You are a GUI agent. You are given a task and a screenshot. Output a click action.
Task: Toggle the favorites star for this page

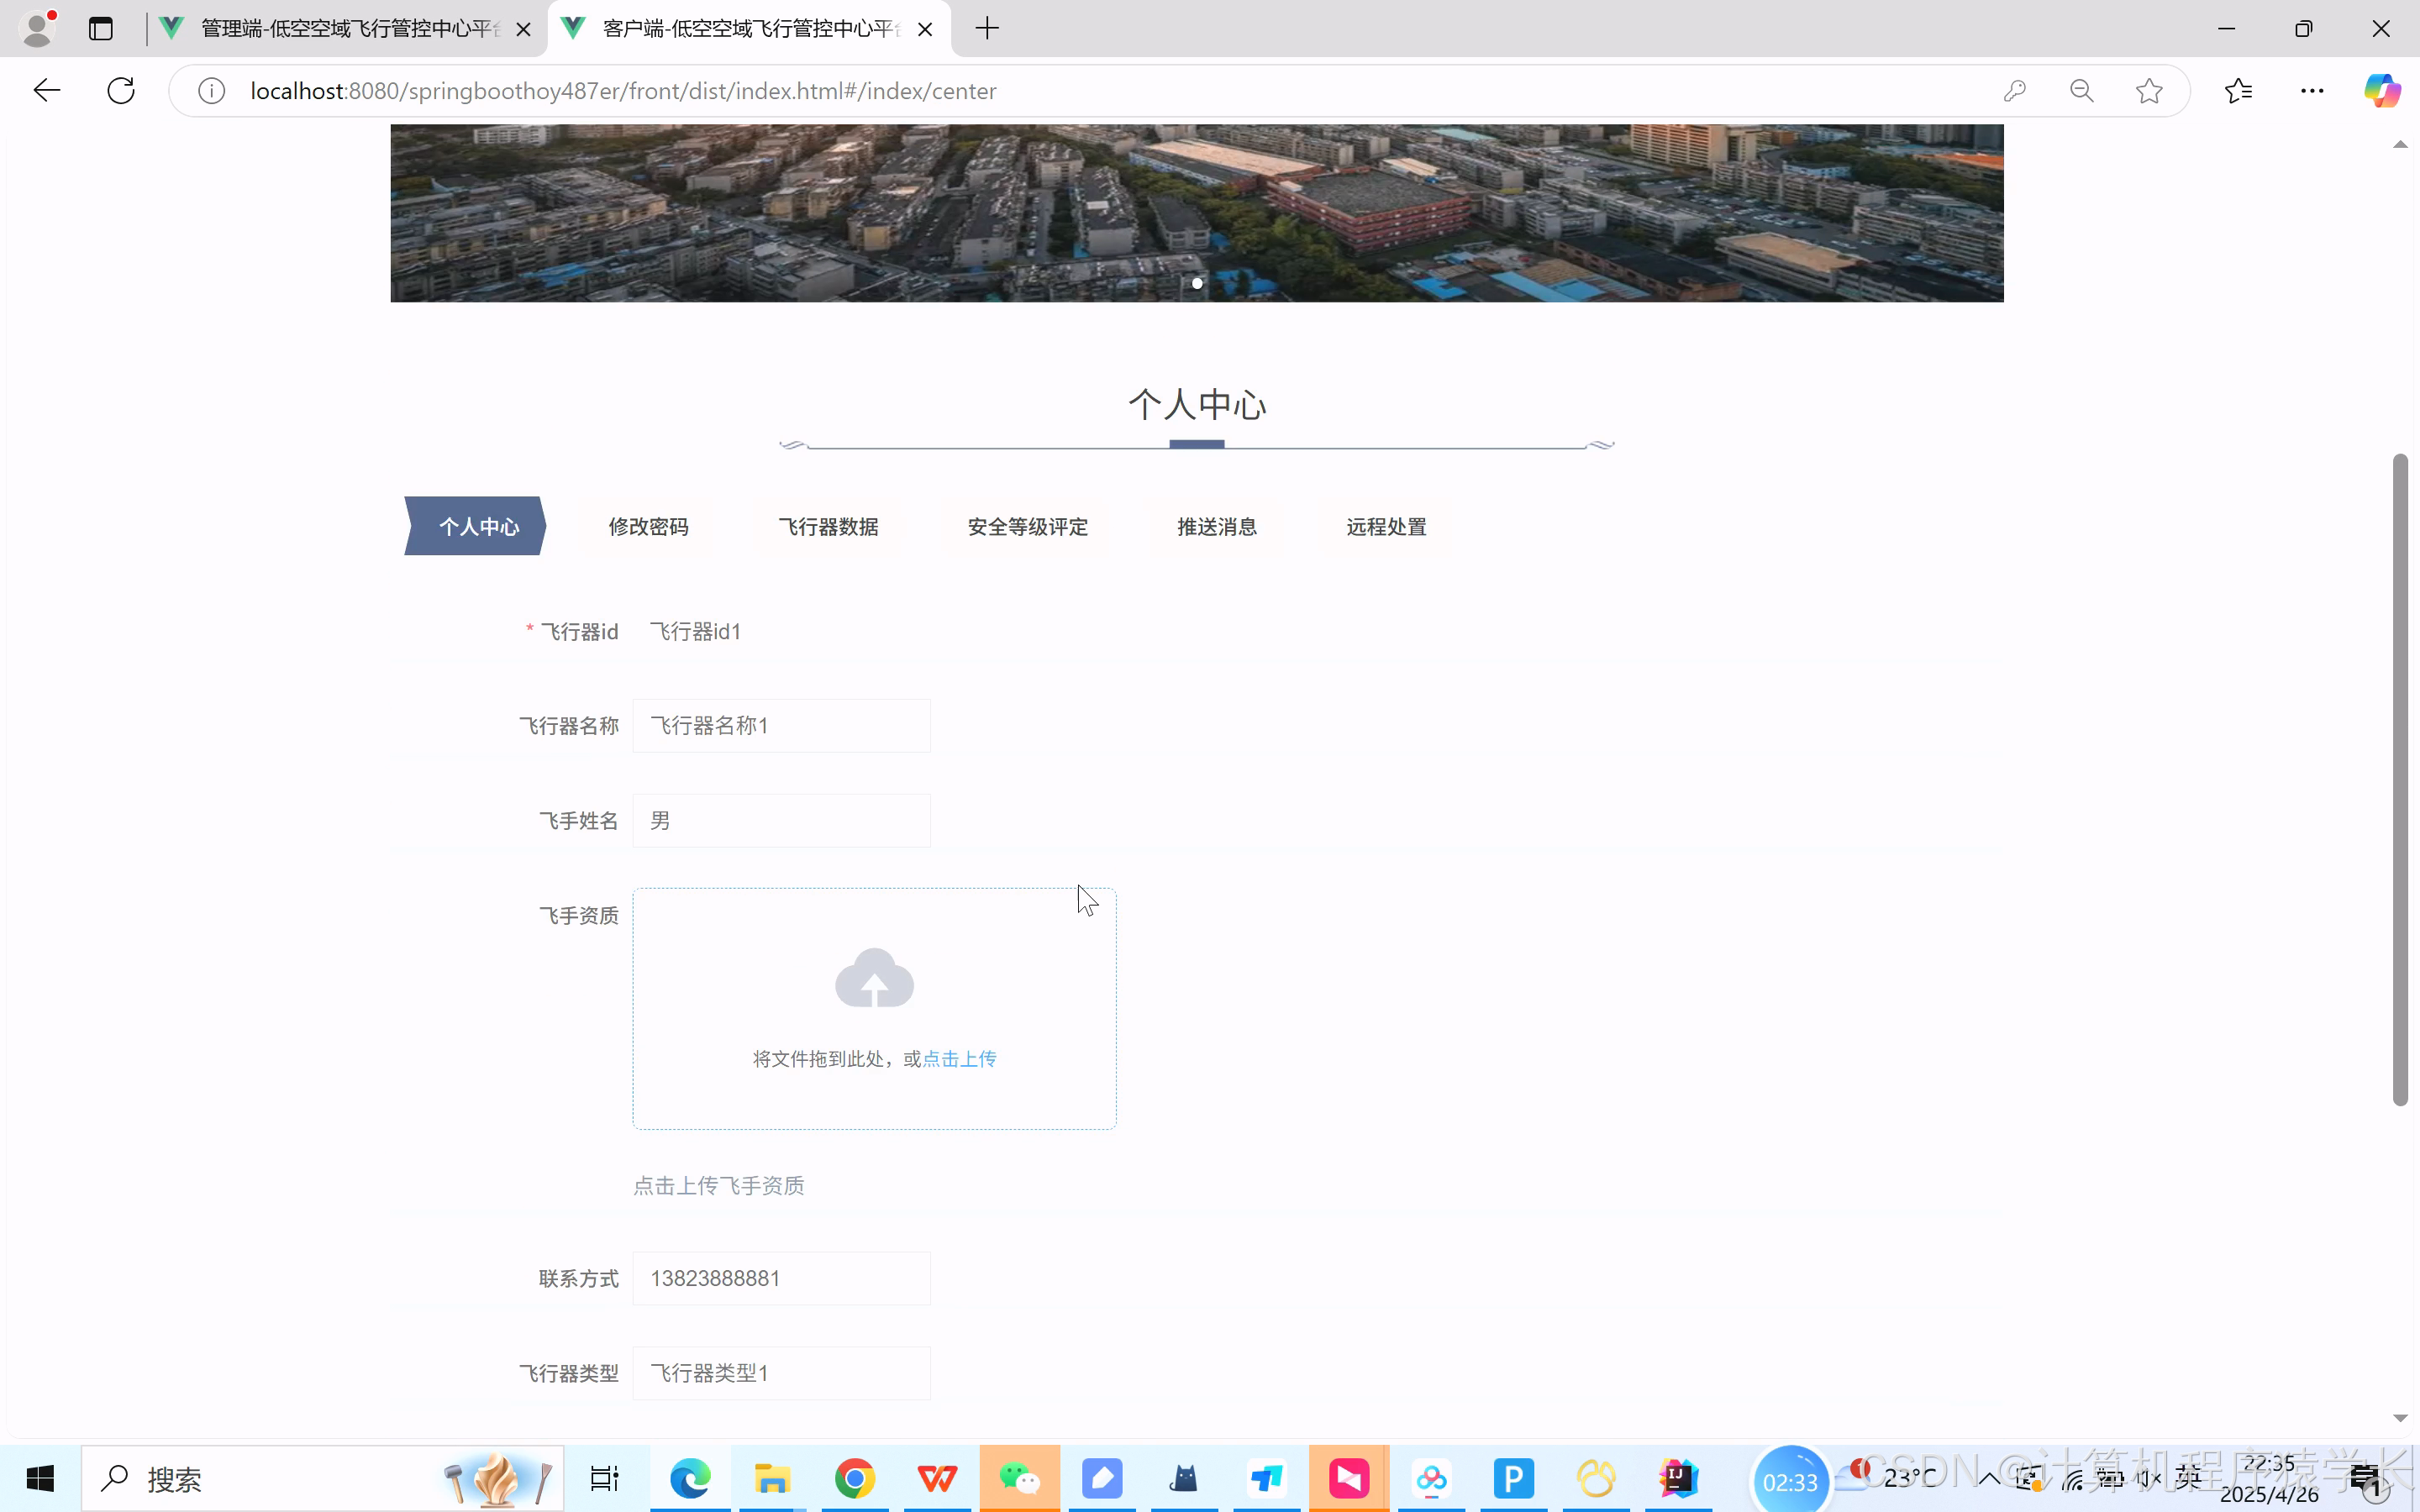[2148, 90]
